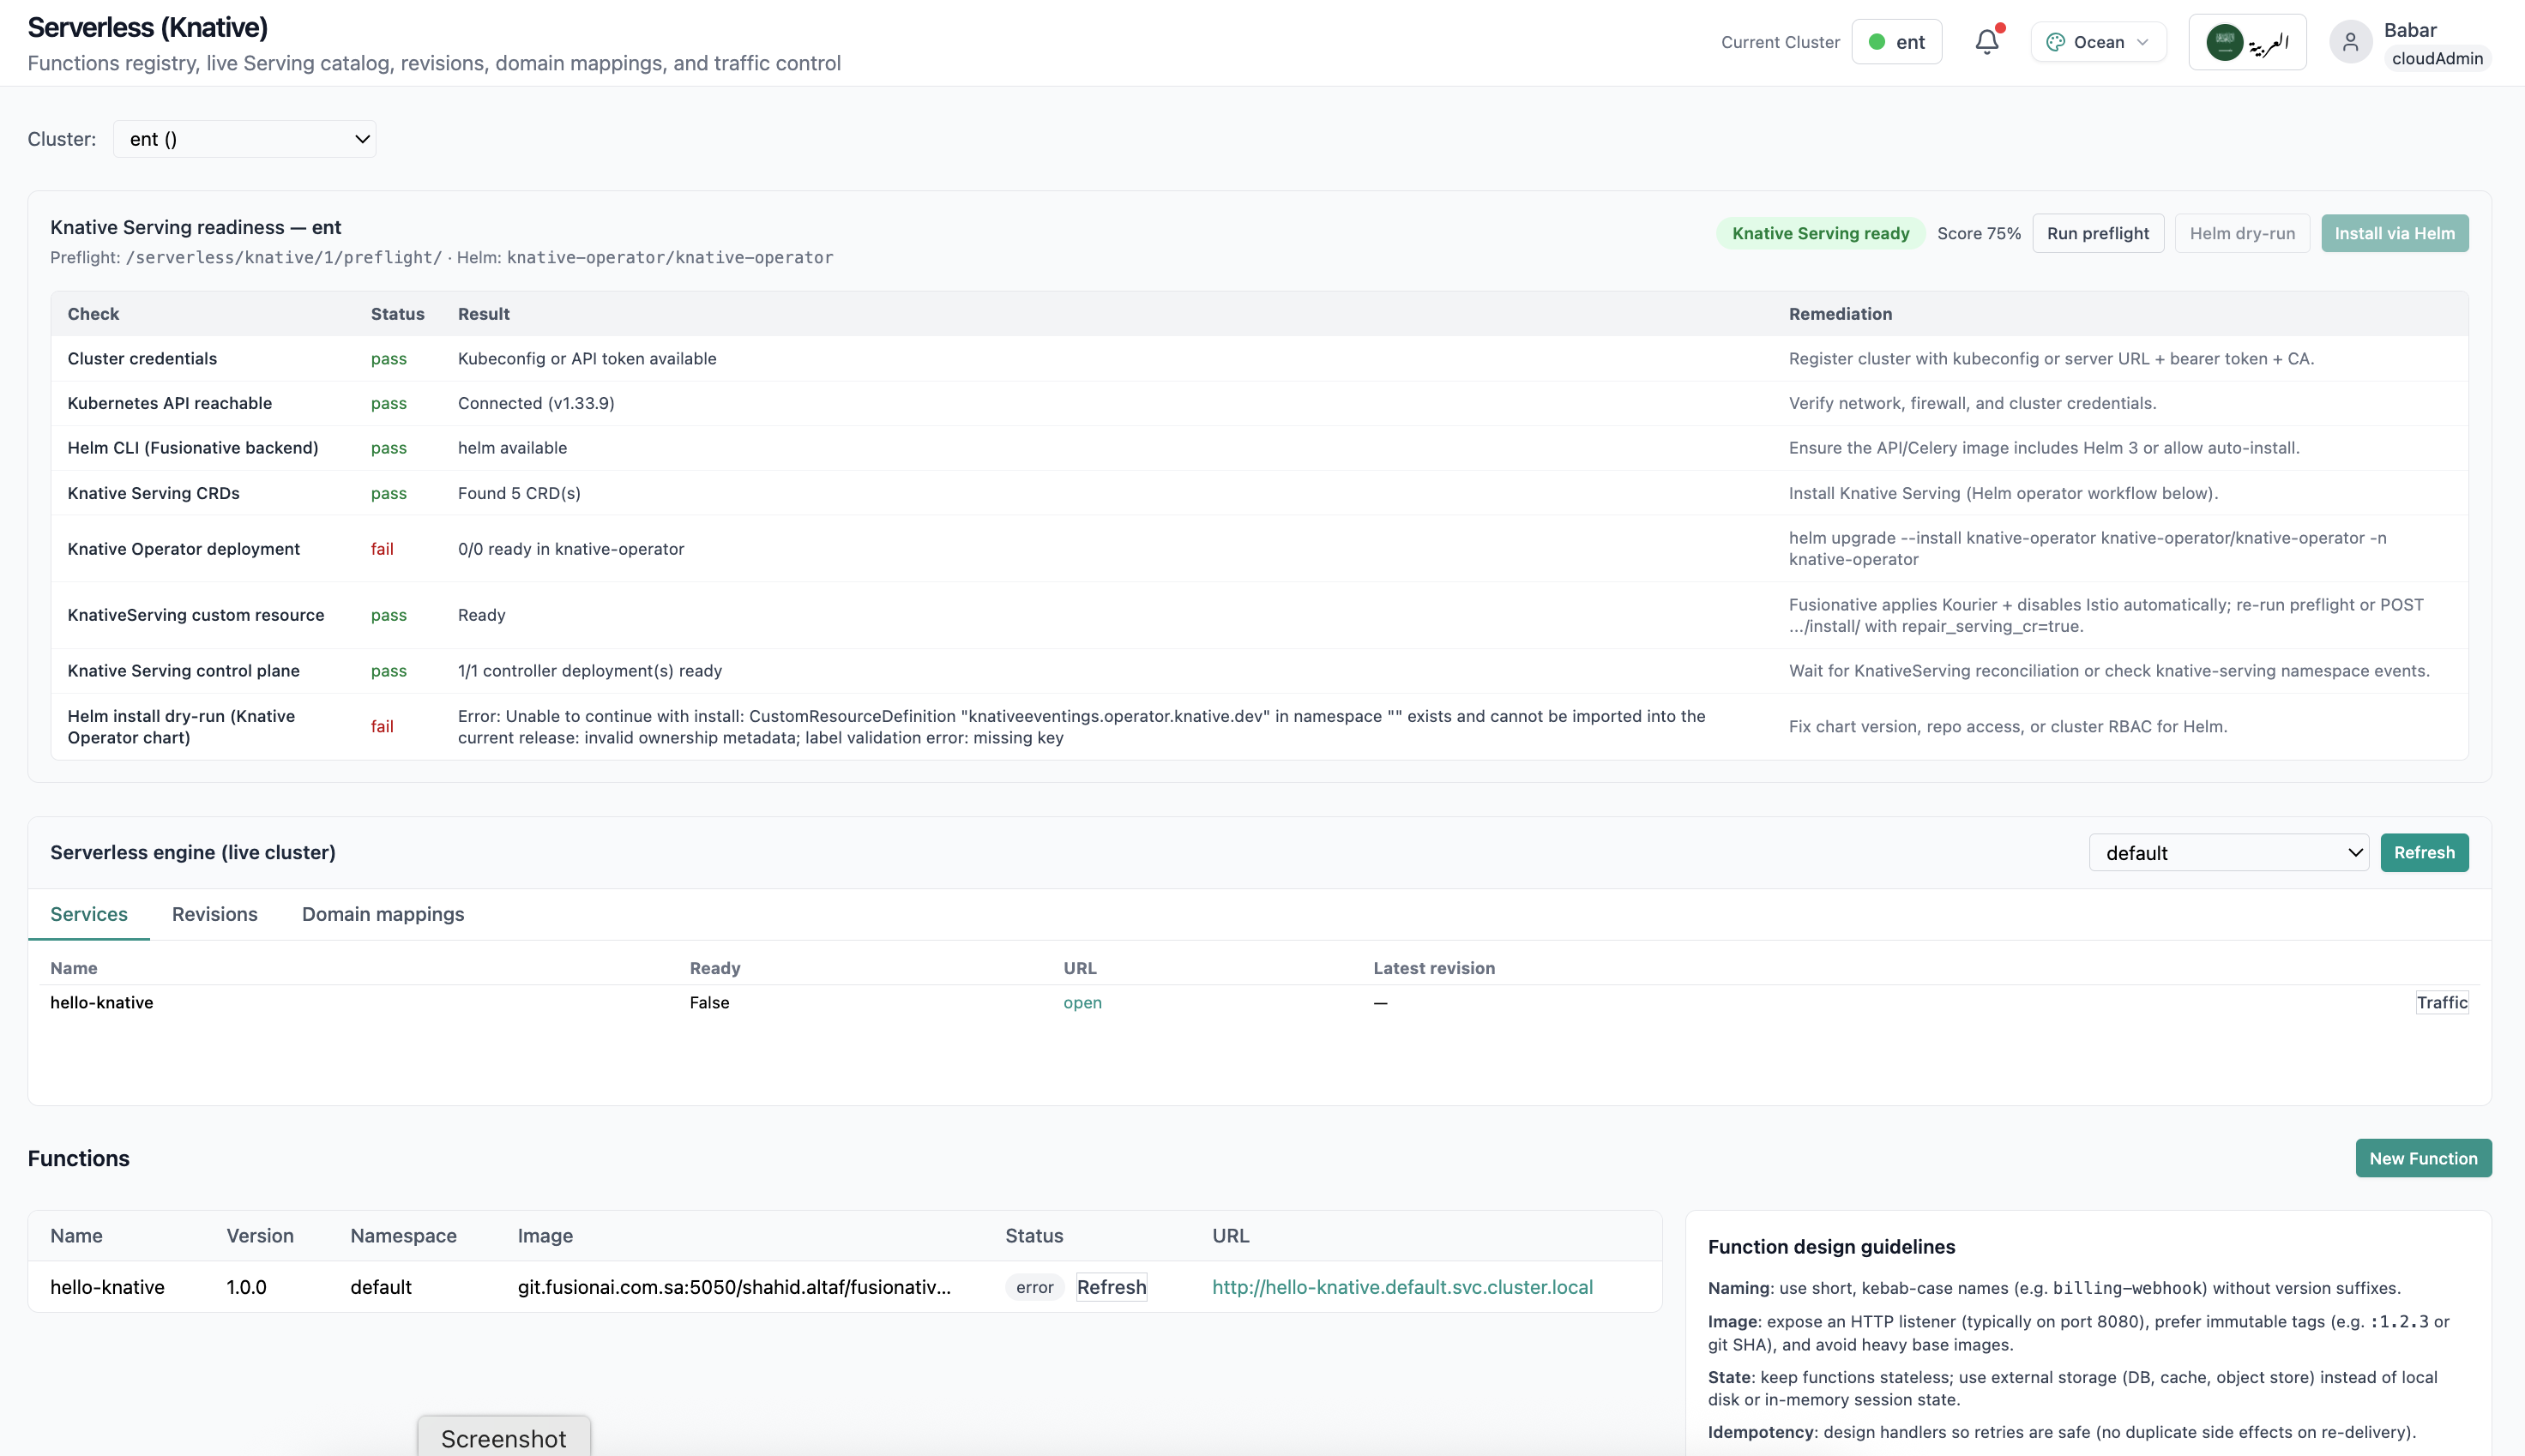
Task: Click the helm upgrade remediation text
Action: (2087, 549)
